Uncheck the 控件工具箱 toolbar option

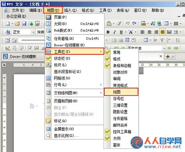121,132
